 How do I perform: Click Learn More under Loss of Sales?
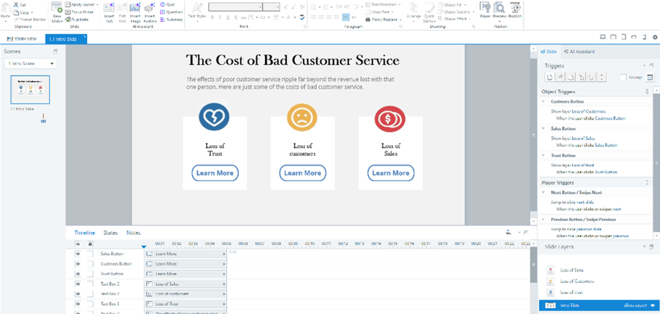[x=390, y=173]
